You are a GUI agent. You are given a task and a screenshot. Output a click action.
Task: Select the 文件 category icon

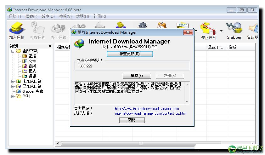pos(25,61)
